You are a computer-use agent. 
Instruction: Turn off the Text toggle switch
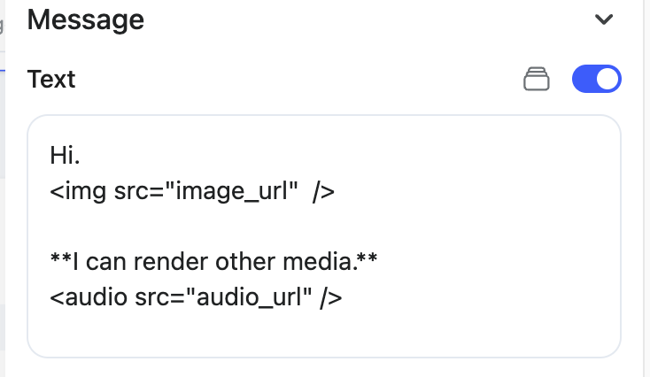[597, 80]
